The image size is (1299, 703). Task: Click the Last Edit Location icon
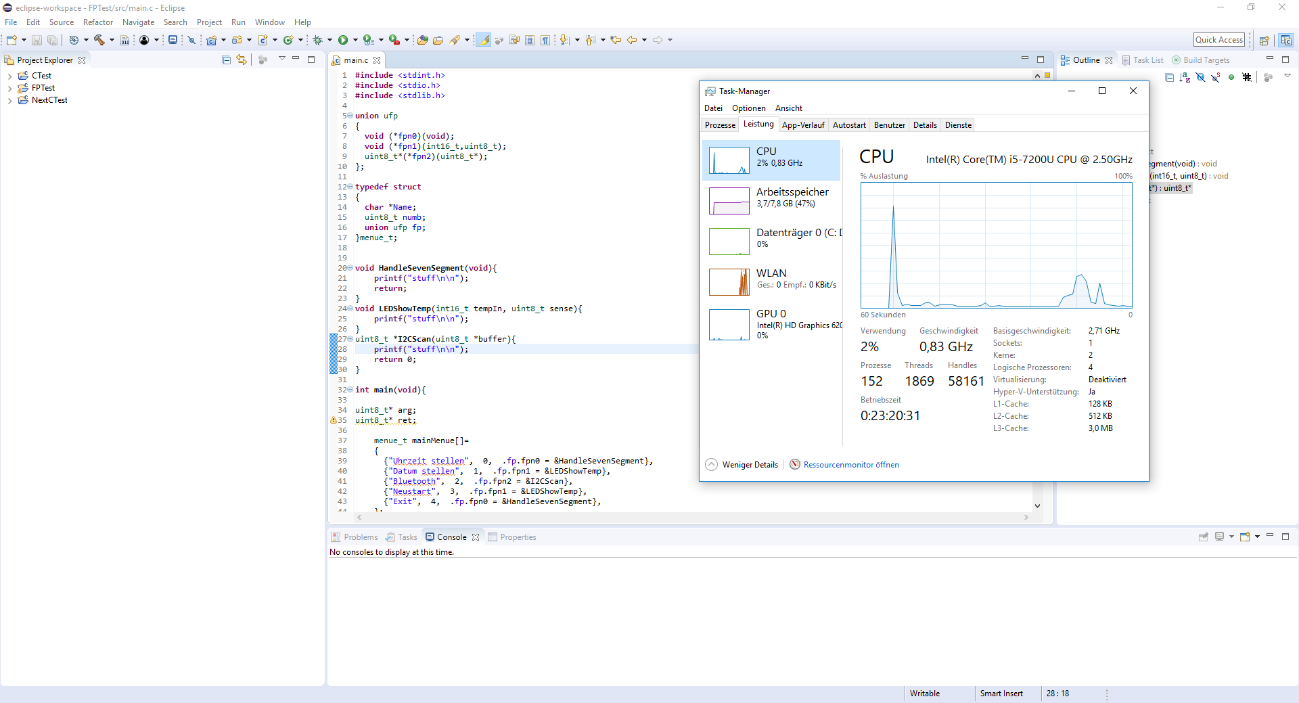point(616,41)
